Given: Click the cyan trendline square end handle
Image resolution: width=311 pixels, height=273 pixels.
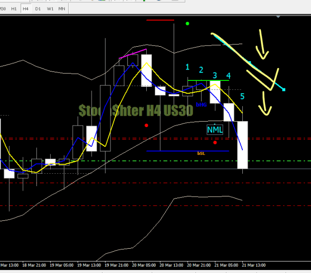Looking at the screenshot, I should [284, 90].
